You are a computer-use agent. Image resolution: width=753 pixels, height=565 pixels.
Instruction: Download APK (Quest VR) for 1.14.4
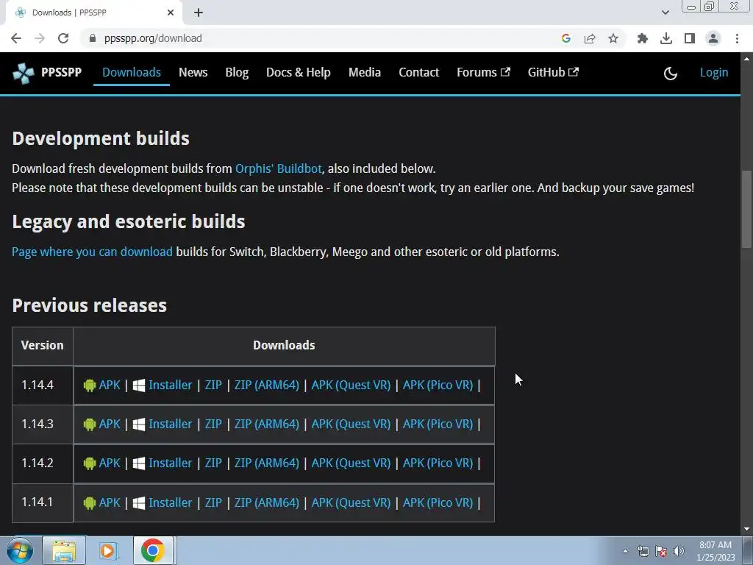[351, 385]
